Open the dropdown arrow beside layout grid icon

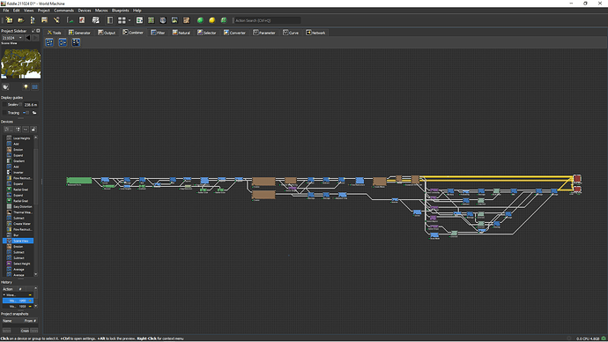(130, 20)
